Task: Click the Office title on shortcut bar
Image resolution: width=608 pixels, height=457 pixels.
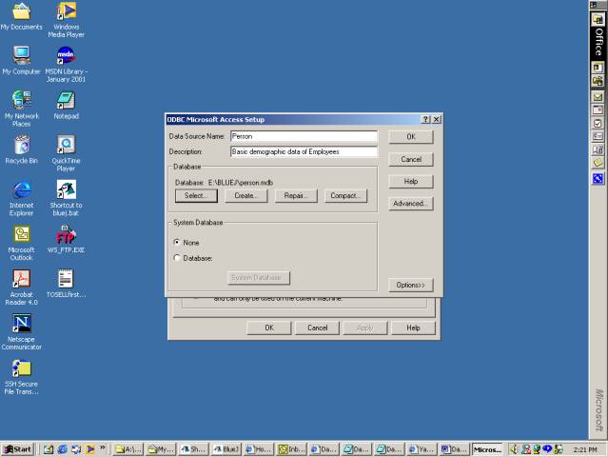Action: pyautogui.click(x=598, y=42)
